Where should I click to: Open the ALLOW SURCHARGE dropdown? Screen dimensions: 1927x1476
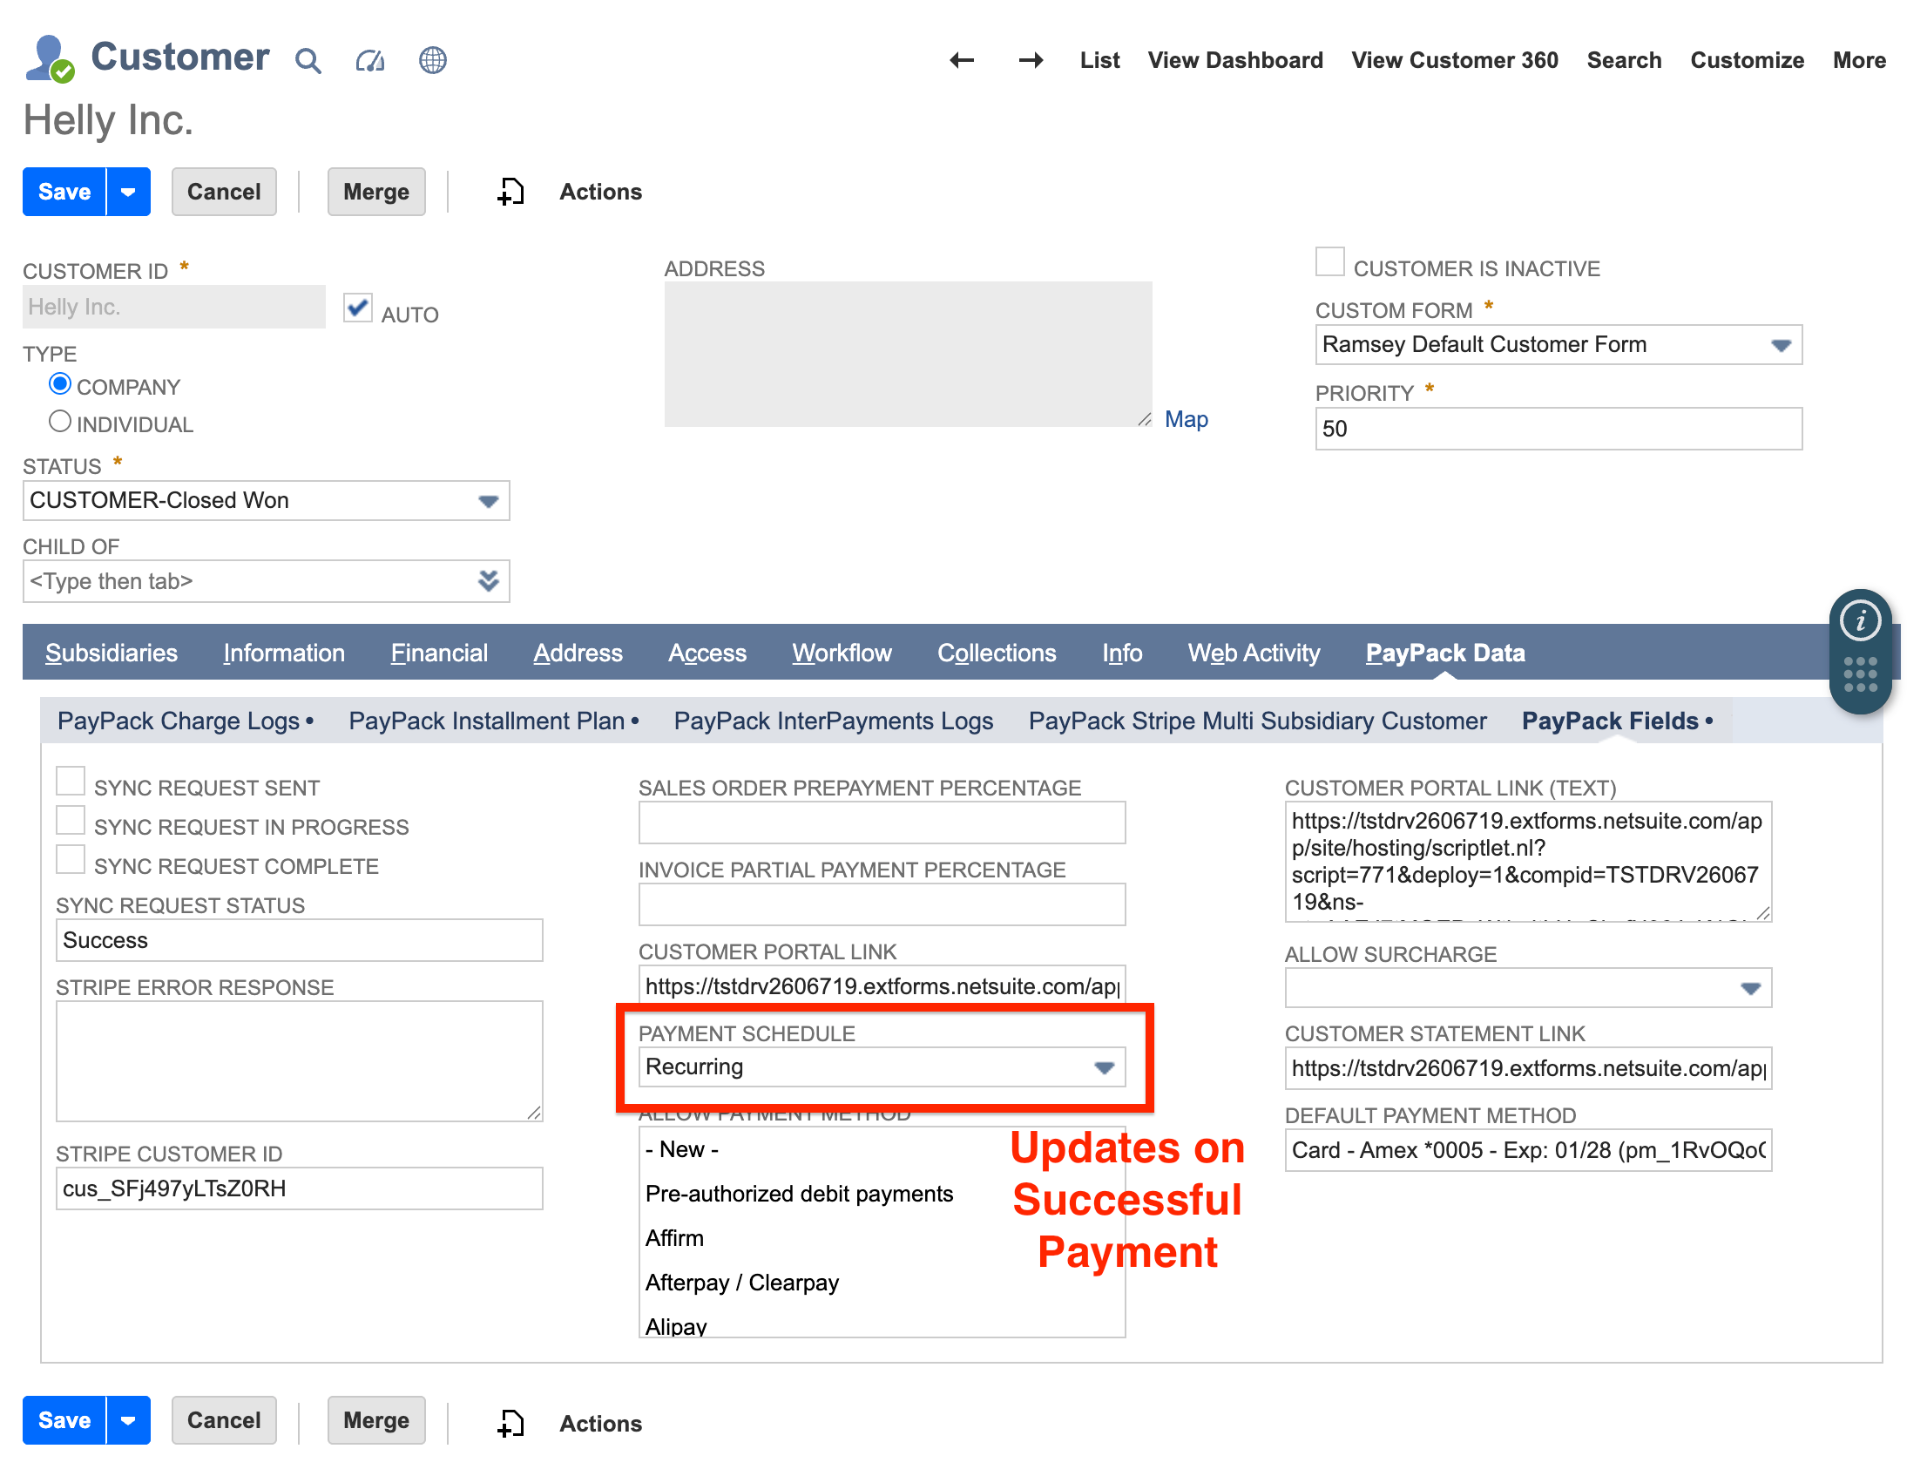[x=1751, y=987]
